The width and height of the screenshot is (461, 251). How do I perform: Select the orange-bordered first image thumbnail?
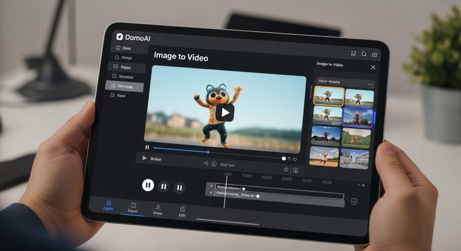(x=329, y=96)
